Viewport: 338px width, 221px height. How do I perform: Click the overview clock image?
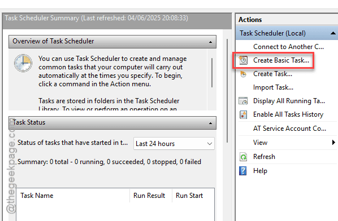(x=23, y=63)
